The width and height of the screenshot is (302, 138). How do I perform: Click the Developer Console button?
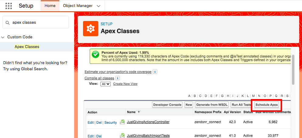coord(167,105)
